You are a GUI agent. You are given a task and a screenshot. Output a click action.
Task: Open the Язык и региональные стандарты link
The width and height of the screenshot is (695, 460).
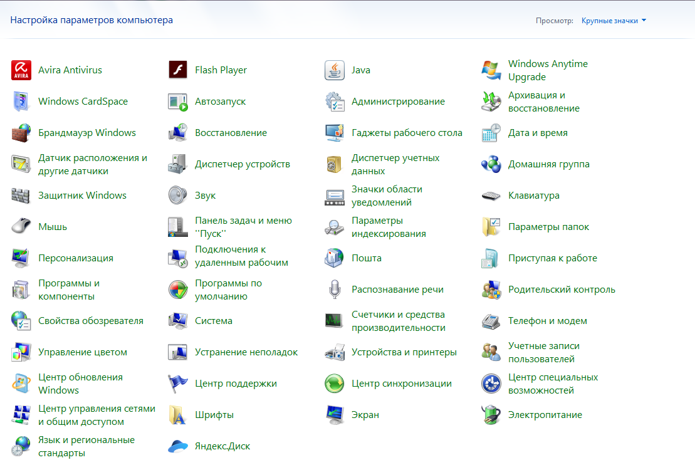[x=86, y=446]
